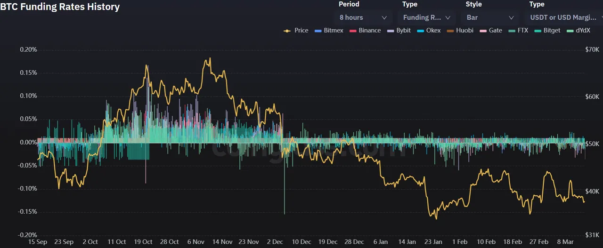Image resolution: width=603 pixels, height=248 pixels.
Task: Click the Period label above the dropdown
Action: coord(349,4)
